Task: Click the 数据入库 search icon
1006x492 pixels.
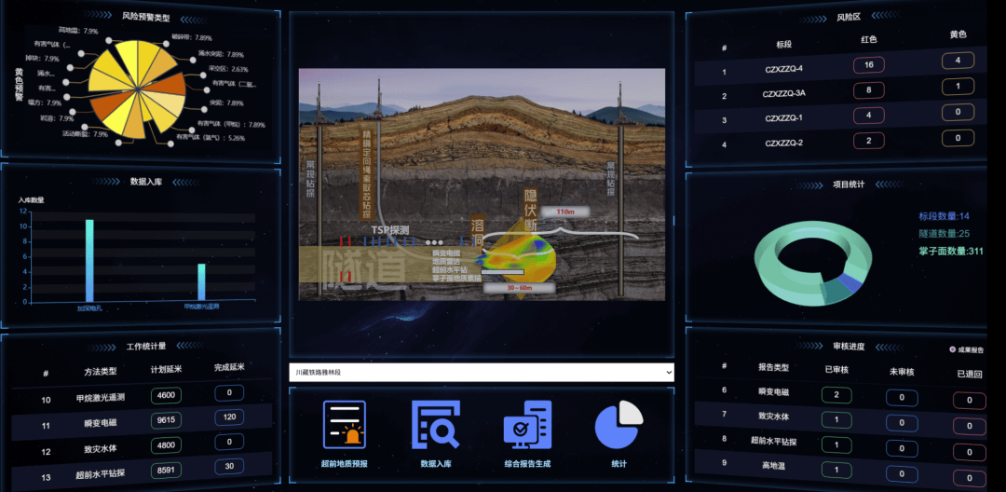Action: tap(435, 426)
